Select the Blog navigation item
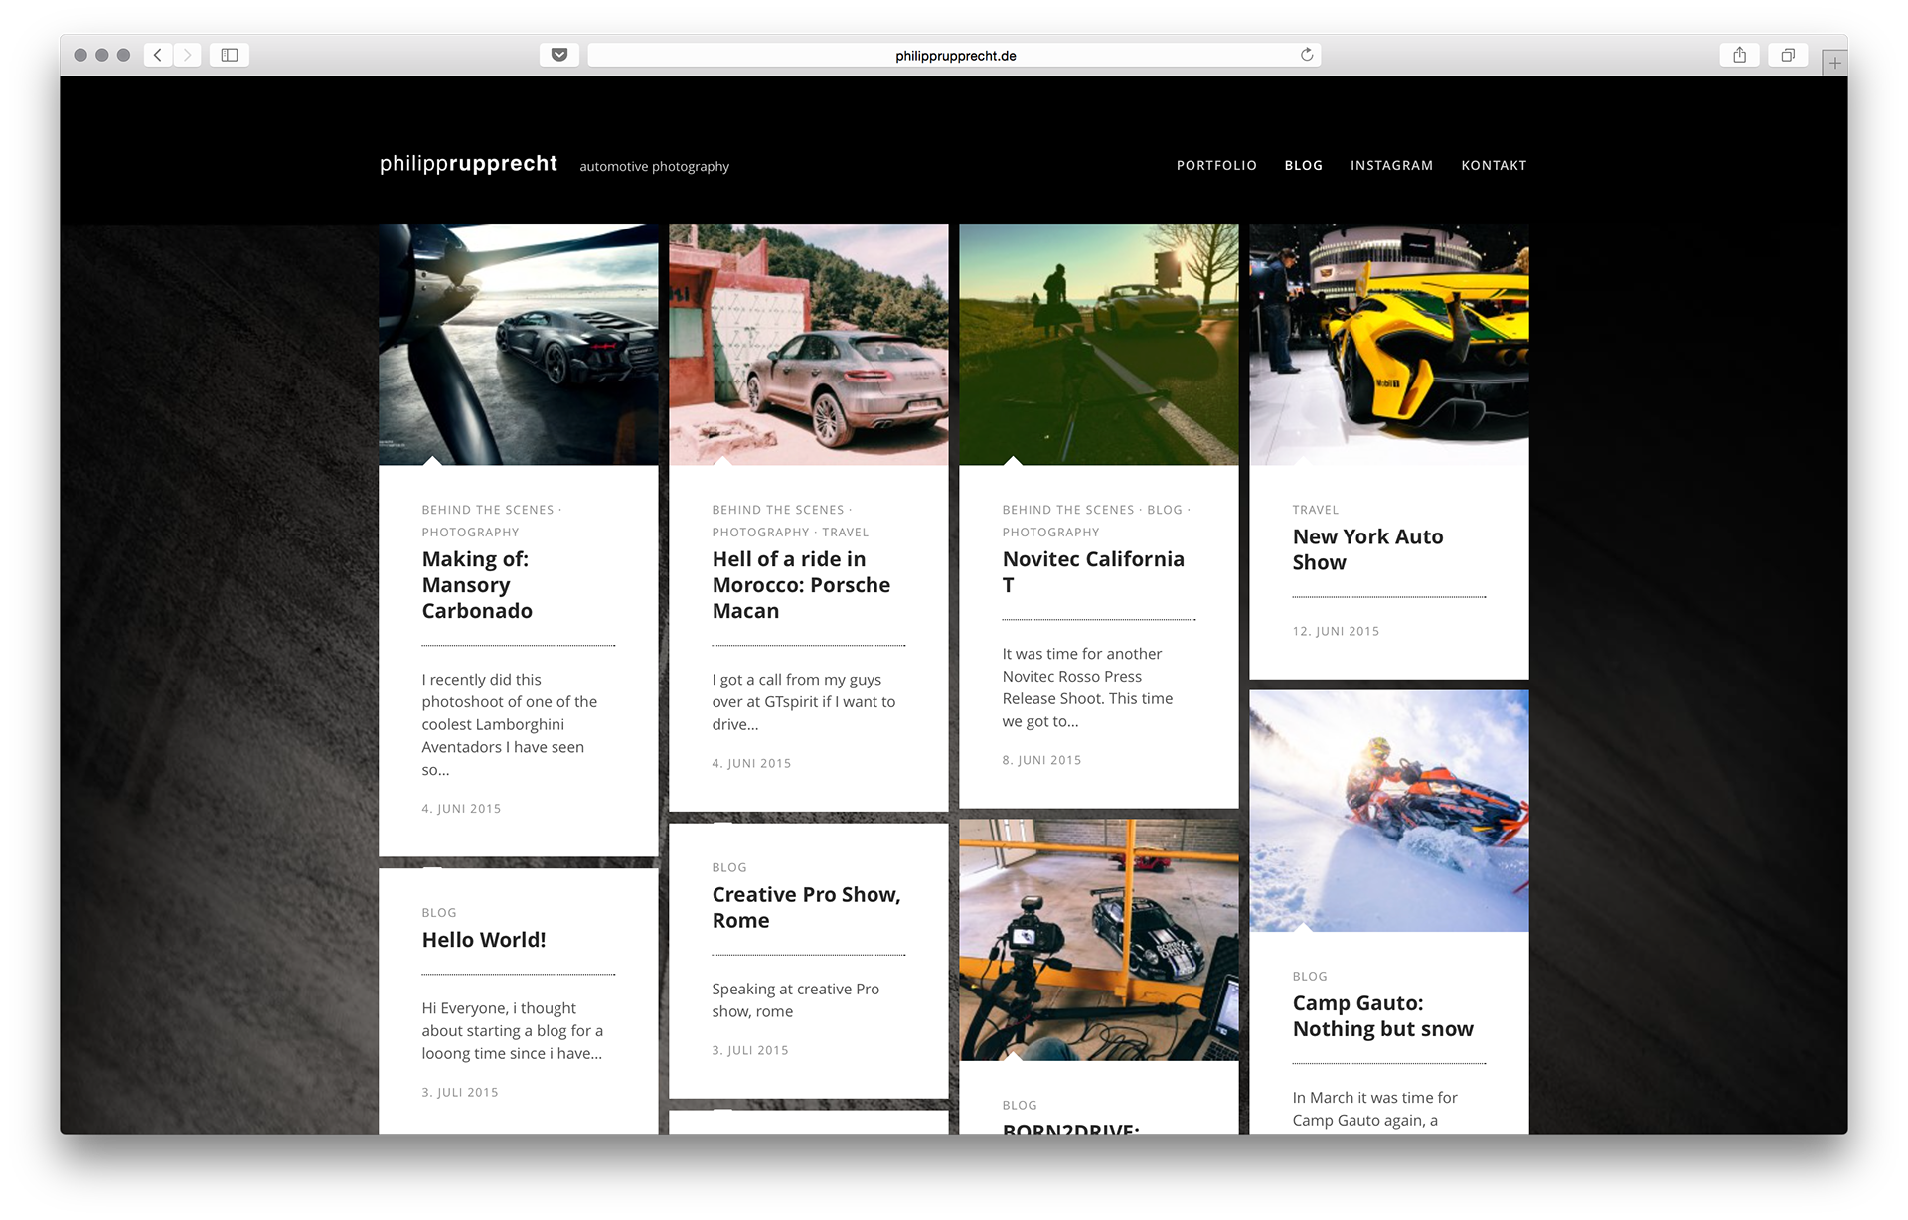Viewport: 1908px width, 1220px height. [x=1303, y=165]
